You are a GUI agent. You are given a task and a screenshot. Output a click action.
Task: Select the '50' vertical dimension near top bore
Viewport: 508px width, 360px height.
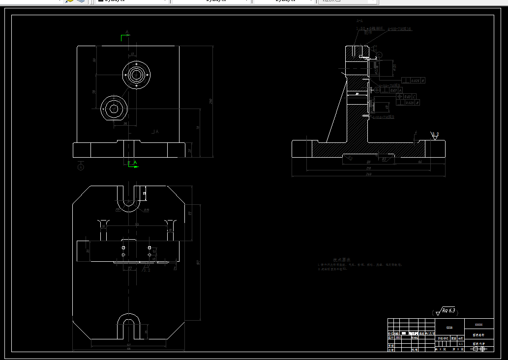click(94, 60)
